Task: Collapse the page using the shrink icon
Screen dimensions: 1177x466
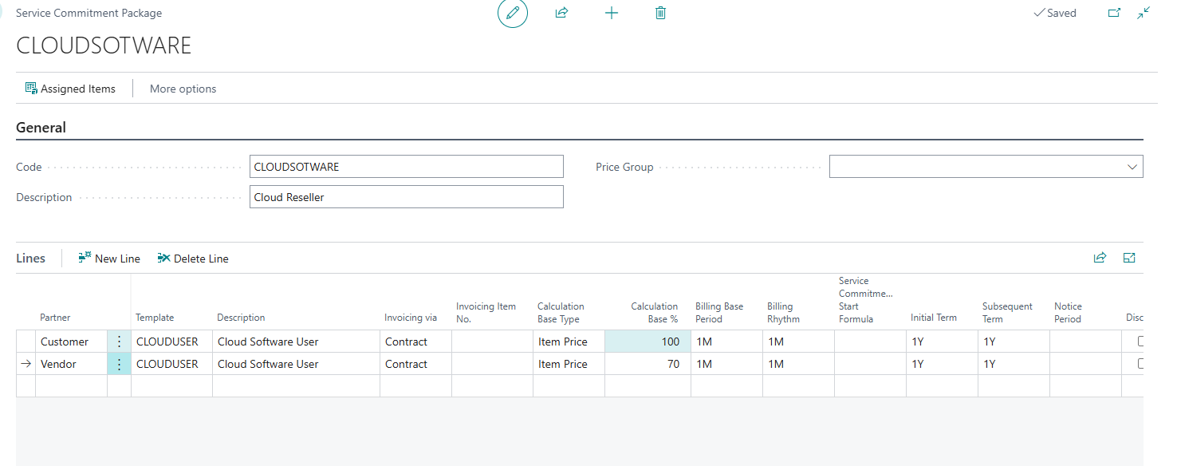Action: pyautogui.click(x=1144, y=13)
